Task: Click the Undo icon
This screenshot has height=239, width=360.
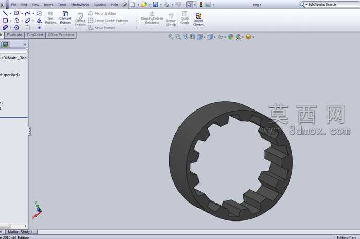Action: point(178,4)
